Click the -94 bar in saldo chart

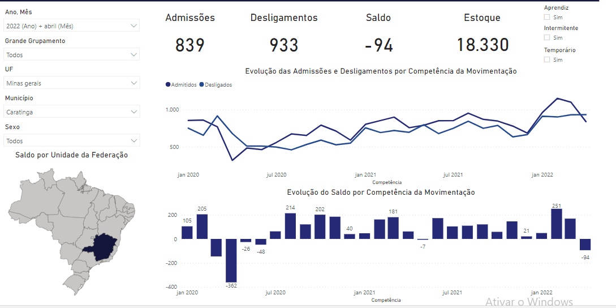(x=585, y=245)
